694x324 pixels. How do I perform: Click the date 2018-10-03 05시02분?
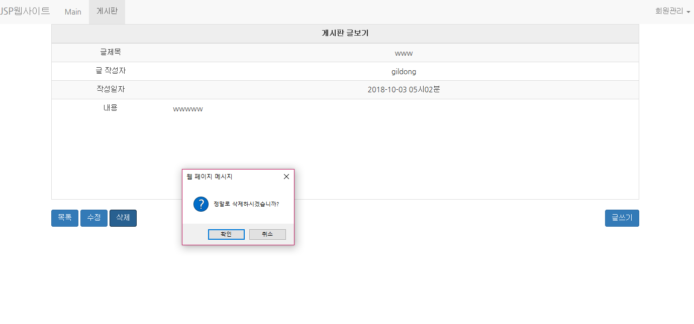pos(404,90)
